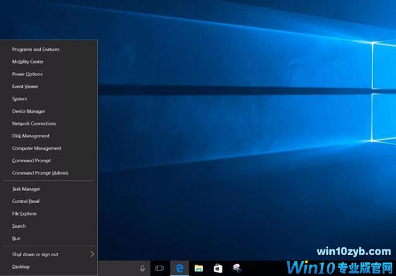Launch Command Prompt (Admin)
This screenshot has width=396, height=276.
40,173
